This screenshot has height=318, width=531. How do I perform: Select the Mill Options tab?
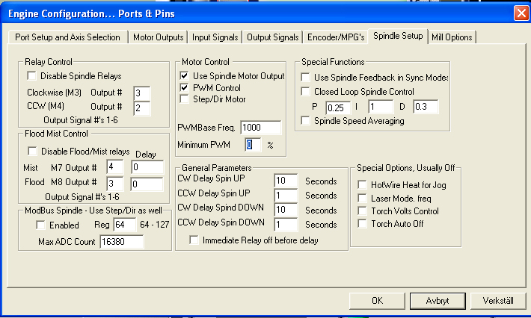point(452,37)
